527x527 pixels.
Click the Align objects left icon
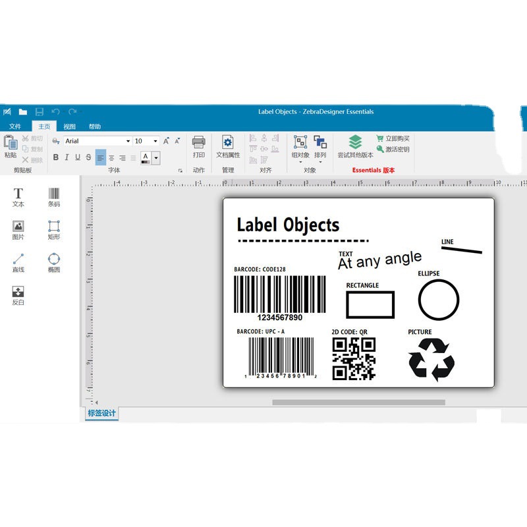tap(253, 138)
